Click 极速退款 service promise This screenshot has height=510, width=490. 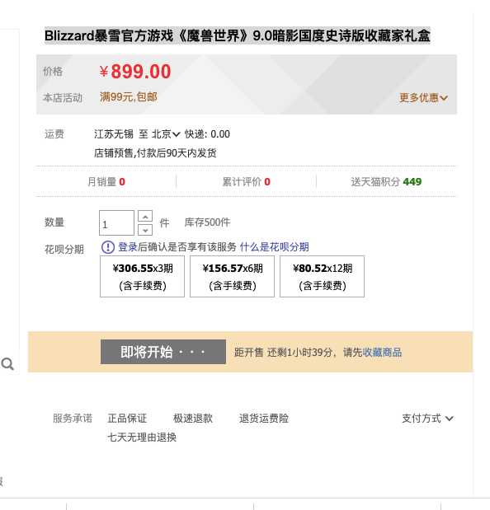coord(193,419)
